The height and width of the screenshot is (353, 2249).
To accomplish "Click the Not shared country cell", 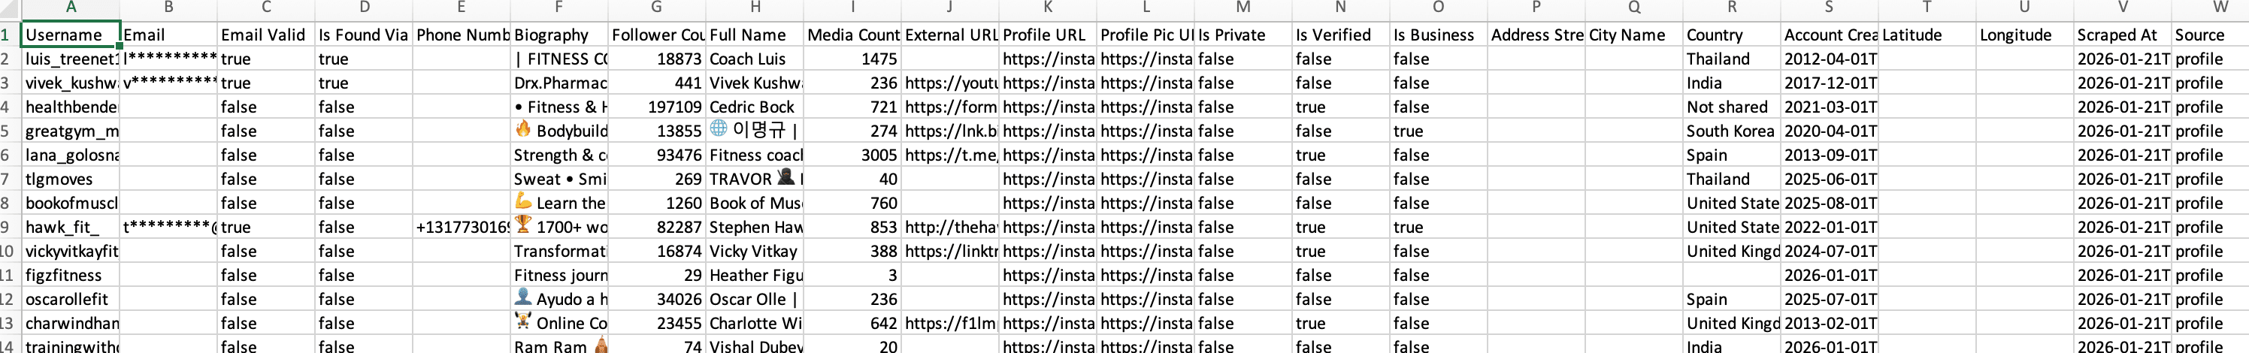I will pyautogui.click(x=1730, y=107).
